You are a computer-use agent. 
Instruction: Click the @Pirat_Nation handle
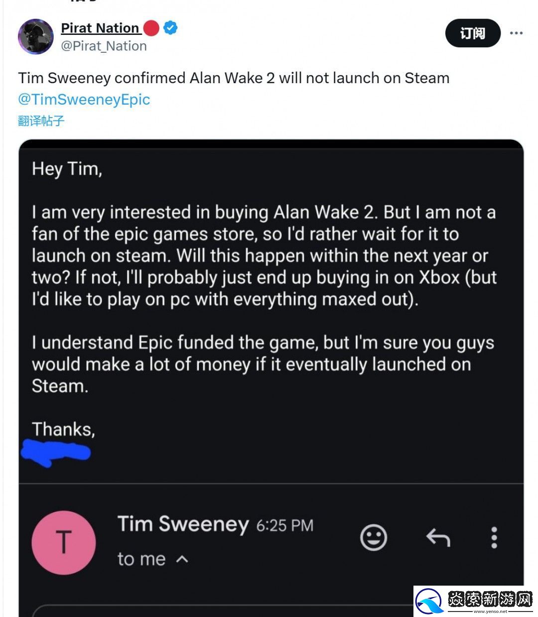tap(103, 46)
